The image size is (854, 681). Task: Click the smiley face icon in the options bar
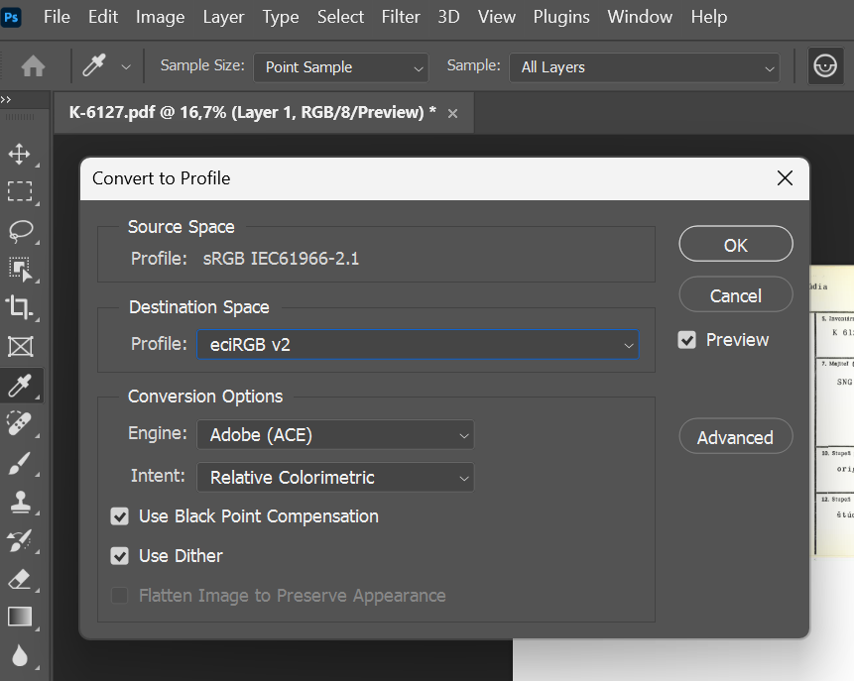[x=825, y=66]
